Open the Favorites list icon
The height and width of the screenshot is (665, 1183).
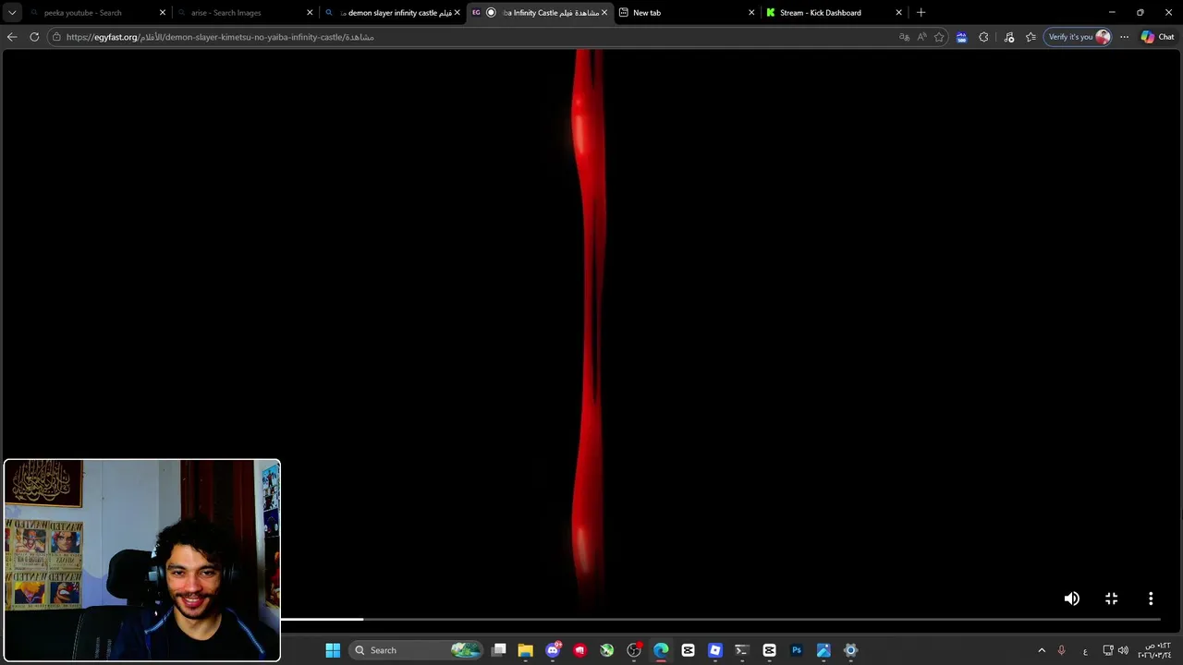click(x=1031, y=37)
